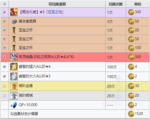Click the QP+10,000 label
The height and width of the screenshot is (119, 150).
[28, 105]
